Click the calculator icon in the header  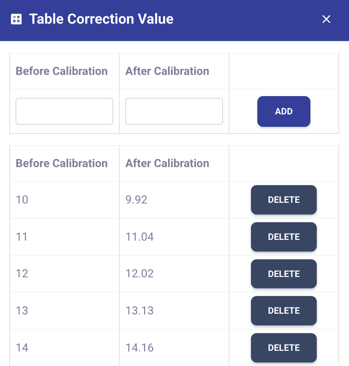click(x=16, y=19)
